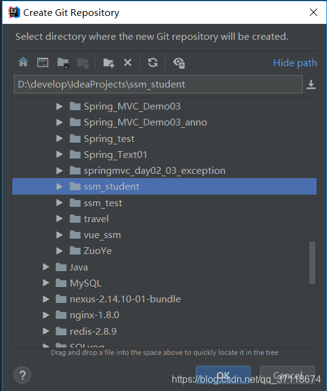Click the travel folder icon
327x391 pixels.
[75, 218]
